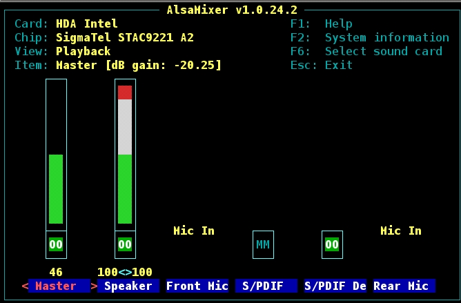Select the S/PDIF De channel
This screenshot has width=461, height=303.
pyautogui.click(x=335, y=286)
